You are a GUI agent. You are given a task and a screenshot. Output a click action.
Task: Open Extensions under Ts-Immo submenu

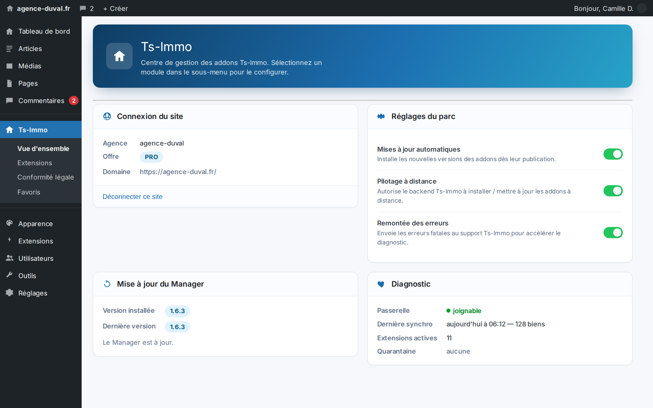pyautogui.click(x=35, y=163)
